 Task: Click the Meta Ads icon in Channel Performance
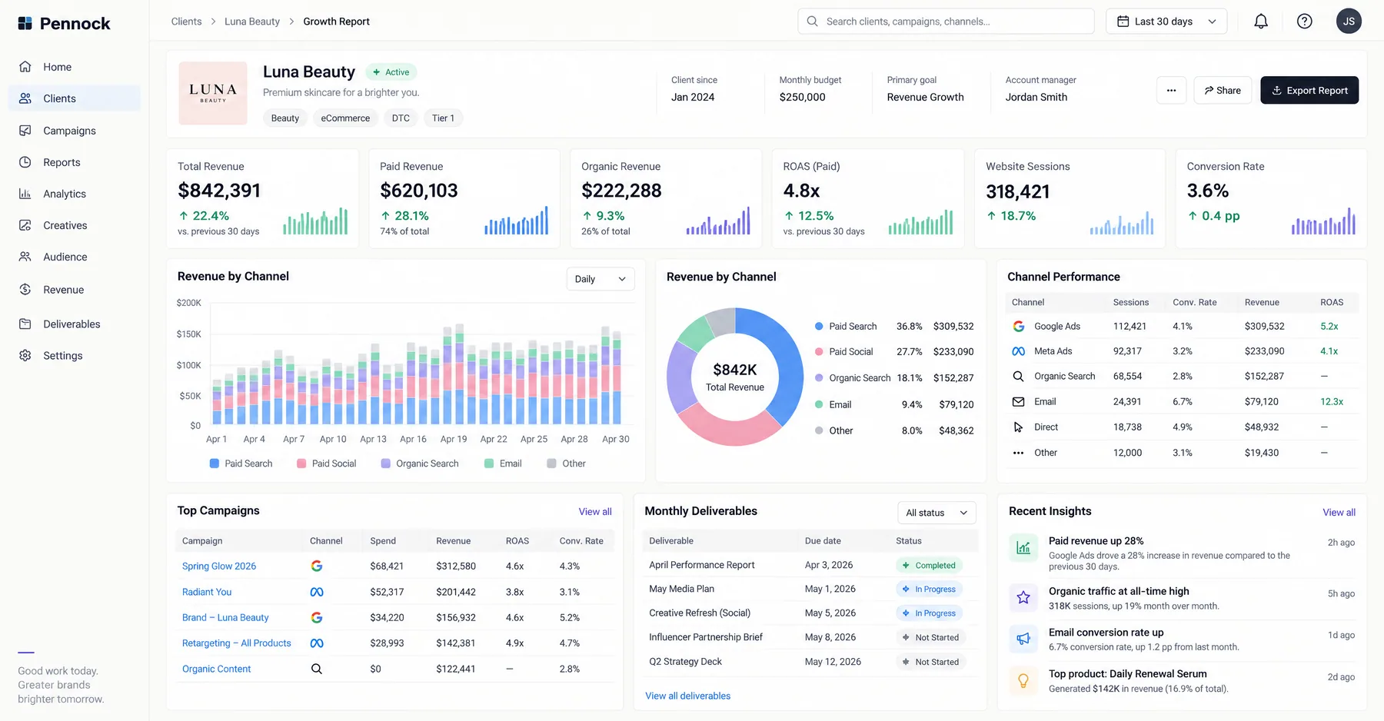coord(1019,351)
